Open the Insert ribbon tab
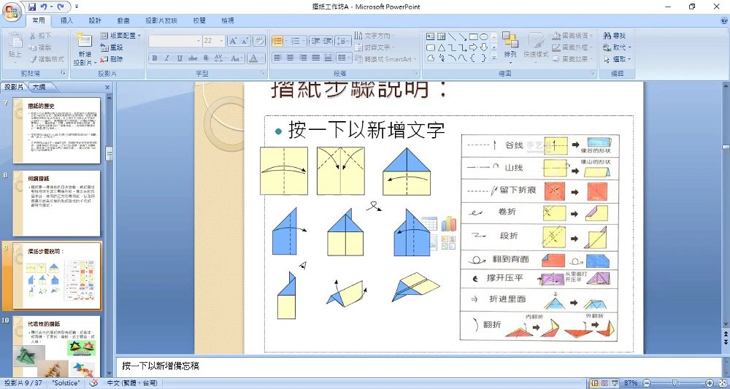 pyautogui.click(x=66, y=20)
